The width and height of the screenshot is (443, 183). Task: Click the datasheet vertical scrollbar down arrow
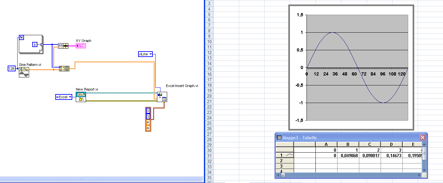pos(424,170)
